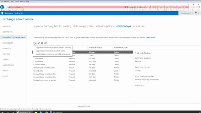Click the retention tags browser tab
This screenshot has height=113, width=201.
pyautogui.click(x=11, y=10)
